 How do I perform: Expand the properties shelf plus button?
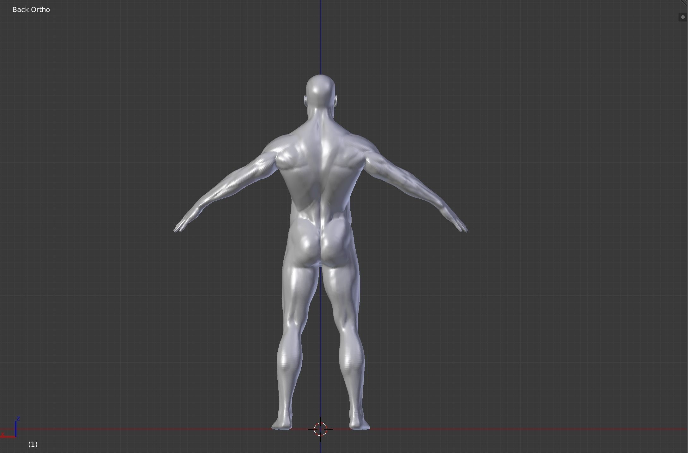(x=683, y=17)
